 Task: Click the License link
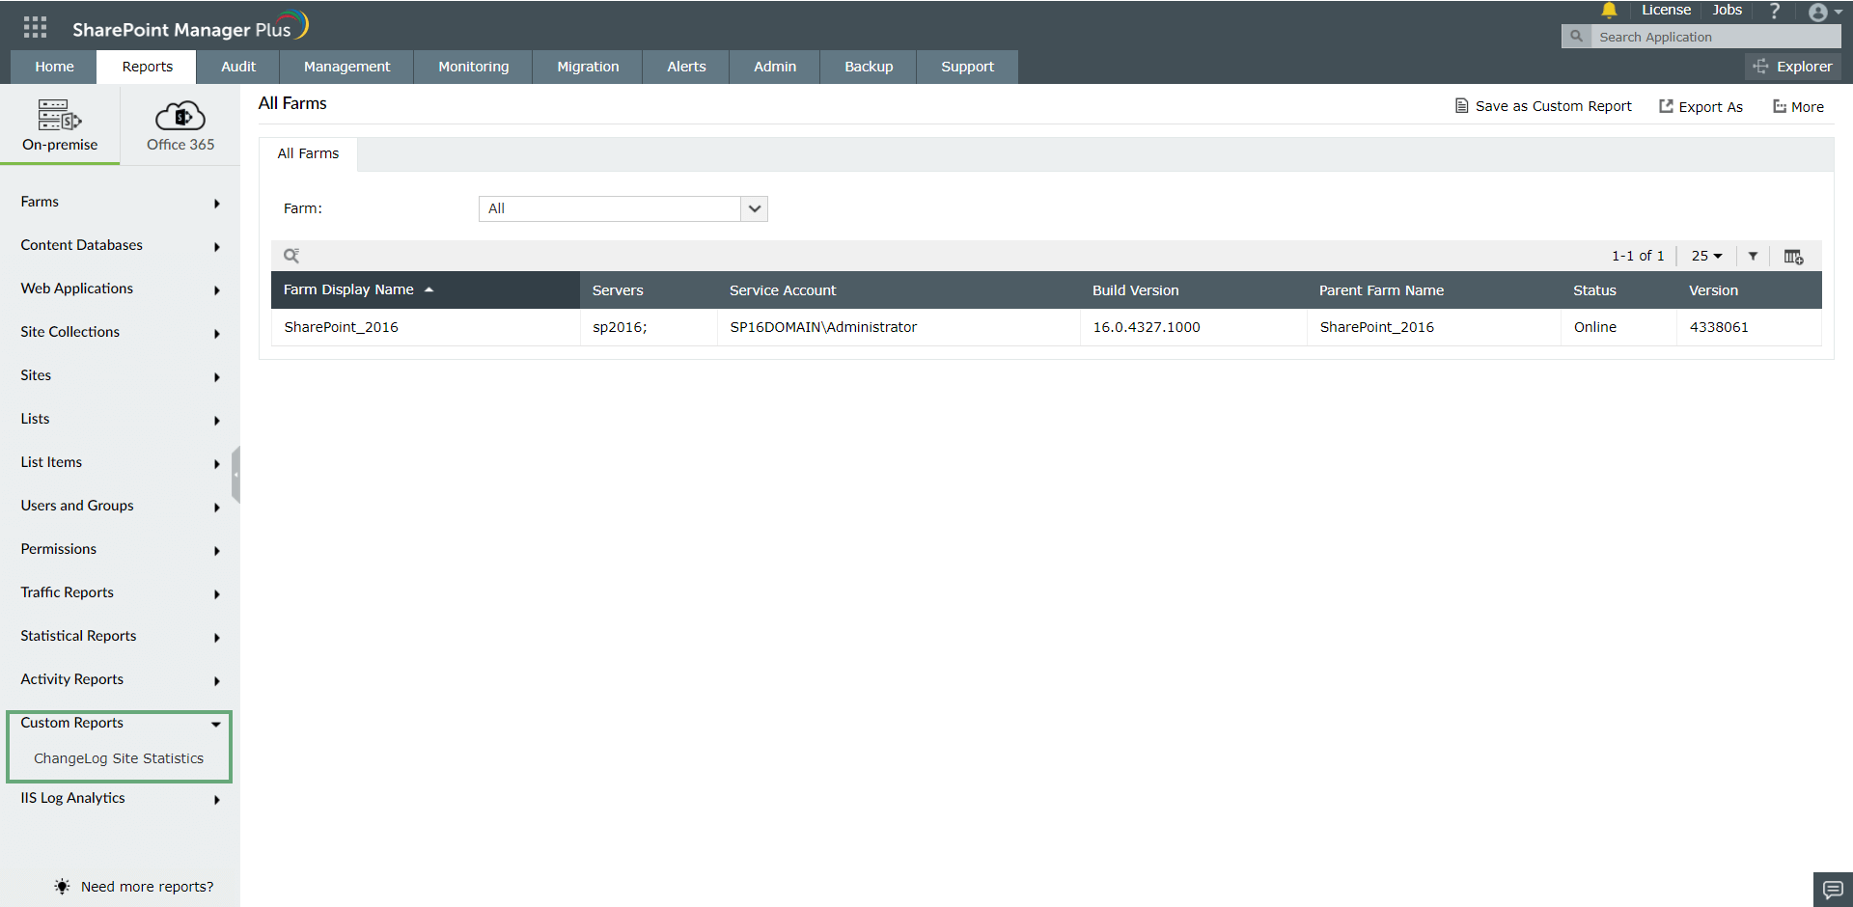point(1666,10)
